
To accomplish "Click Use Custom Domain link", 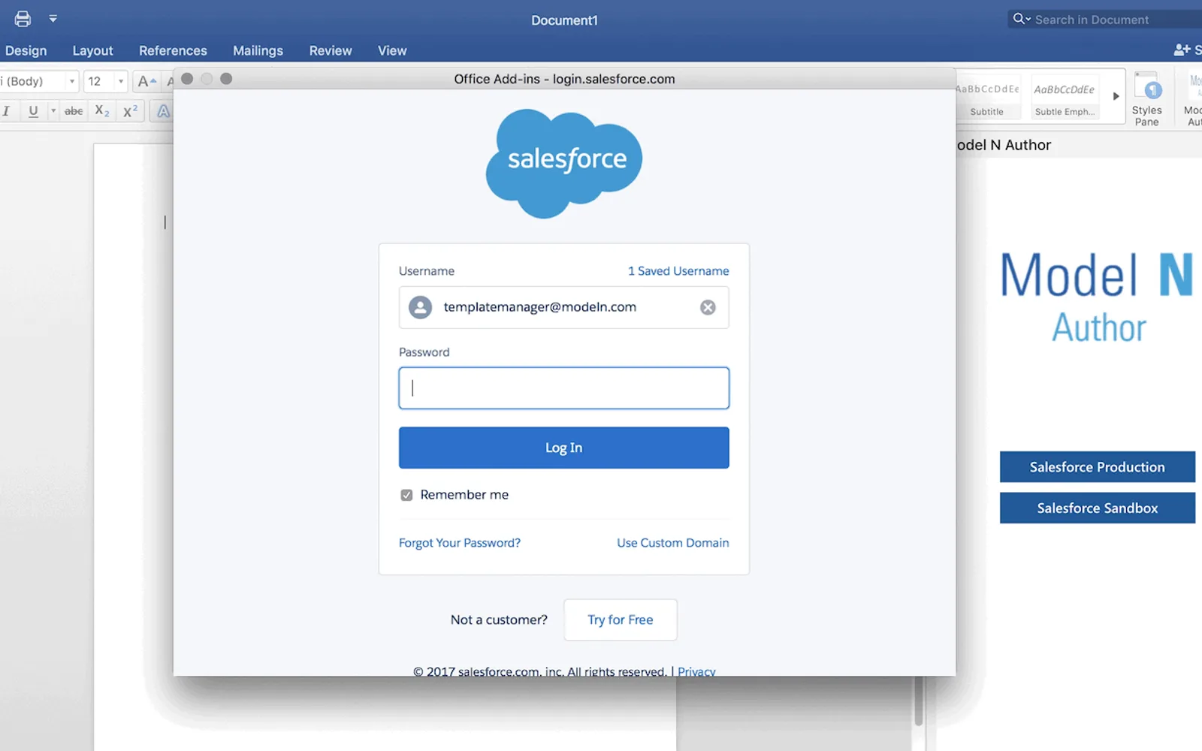I will [673, 543].
